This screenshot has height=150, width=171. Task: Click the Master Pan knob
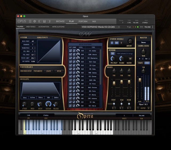click(x=143, y=71)
